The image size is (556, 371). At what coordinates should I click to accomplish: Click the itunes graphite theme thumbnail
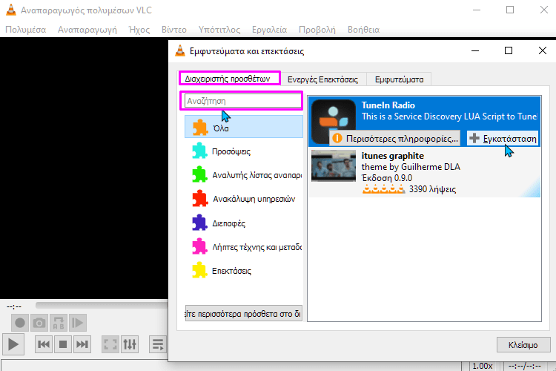[x=334, y=165]
